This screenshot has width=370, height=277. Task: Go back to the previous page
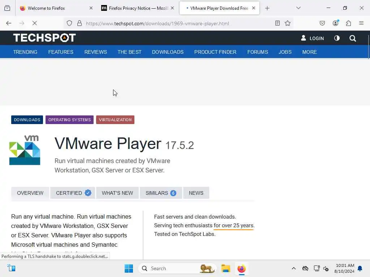[x=9, y=23]
